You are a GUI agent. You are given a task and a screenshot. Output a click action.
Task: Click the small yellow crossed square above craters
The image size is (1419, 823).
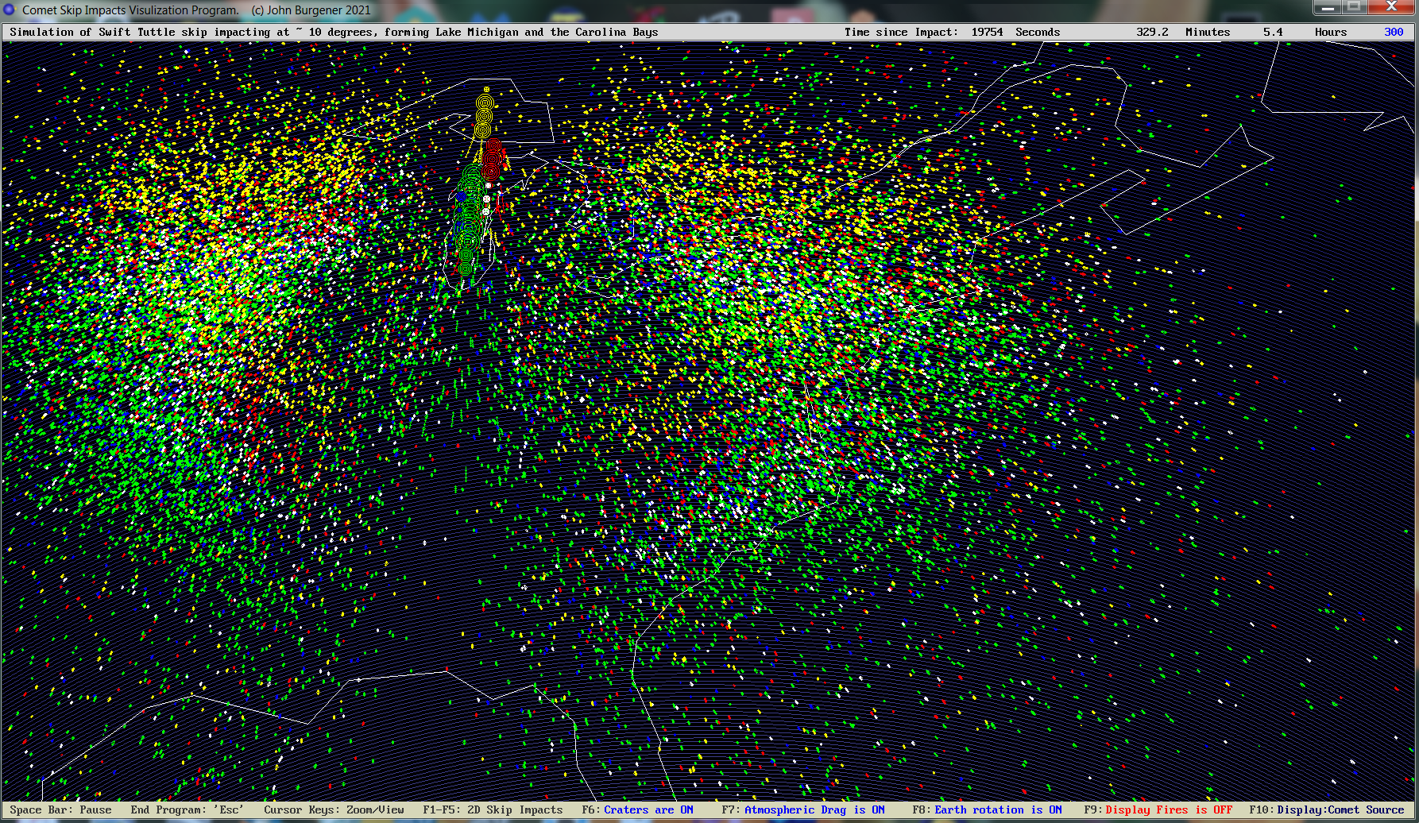(486, 89)
